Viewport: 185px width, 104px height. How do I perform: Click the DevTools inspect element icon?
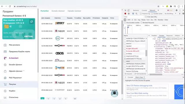(125, 10)
